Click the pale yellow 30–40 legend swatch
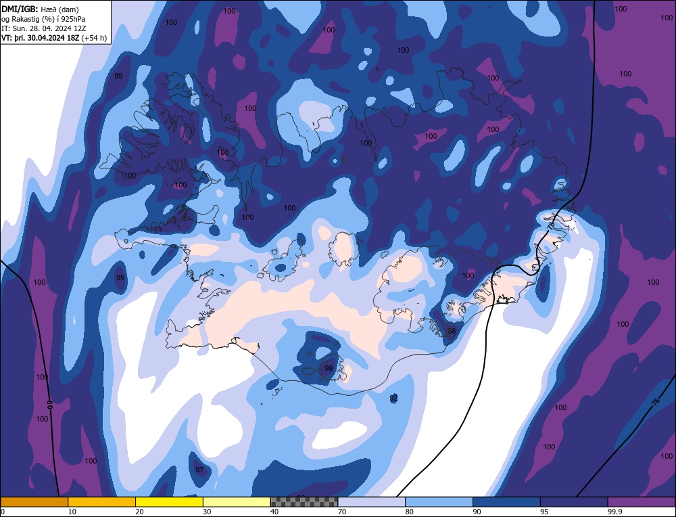The image size is (676, 517). 237,501
